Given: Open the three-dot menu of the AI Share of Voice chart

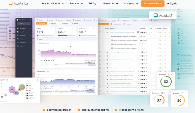Looking at the screenshot, I should tap(95, 43).
